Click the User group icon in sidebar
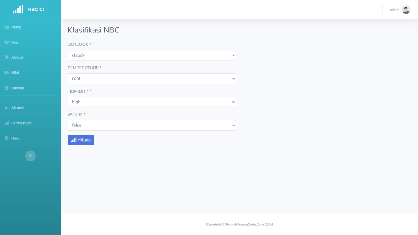Viewport: 418px width, 235px height. coord(6,42)
